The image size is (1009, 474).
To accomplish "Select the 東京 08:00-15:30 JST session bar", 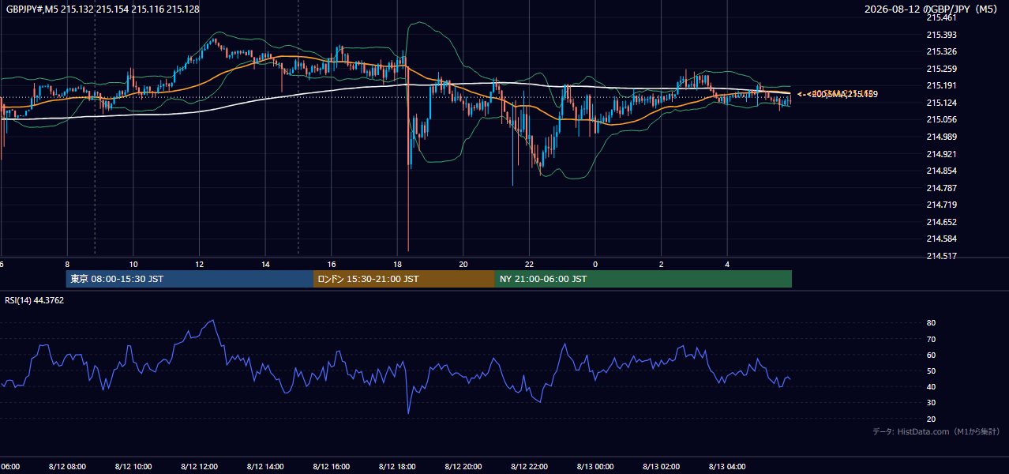I will tap(189, 279).
